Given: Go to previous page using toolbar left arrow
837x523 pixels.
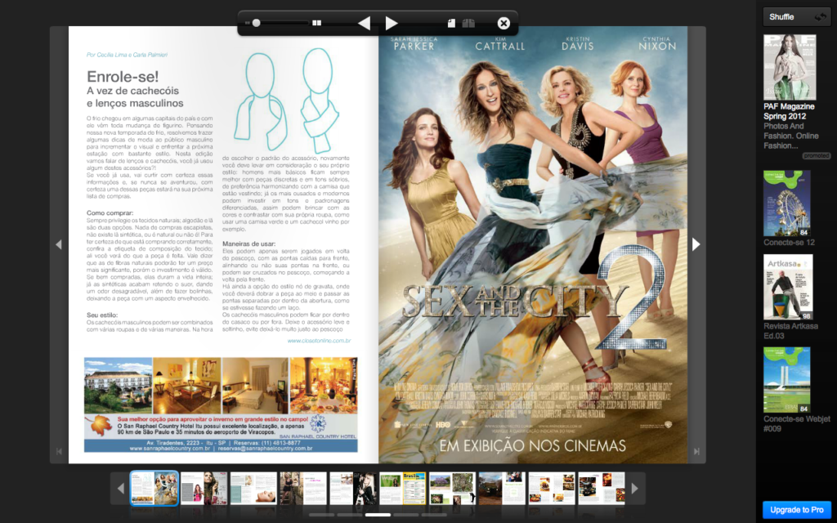Looking at the screenshot, I should pos(364,23).
